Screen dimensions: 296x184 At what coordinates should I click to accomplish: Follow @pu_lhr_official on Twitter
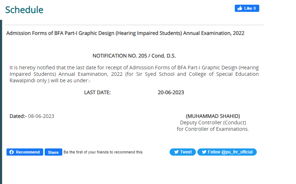pyautogui.click(x=227, y=152)
